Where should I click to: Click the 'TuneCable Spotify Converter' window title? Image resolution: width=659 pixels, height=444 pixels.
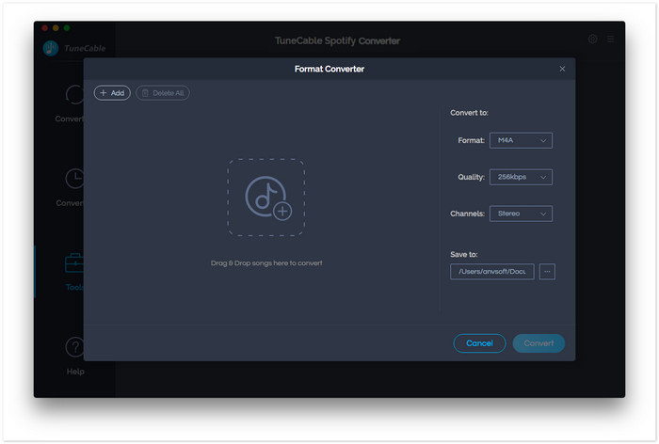pos(337,40)
